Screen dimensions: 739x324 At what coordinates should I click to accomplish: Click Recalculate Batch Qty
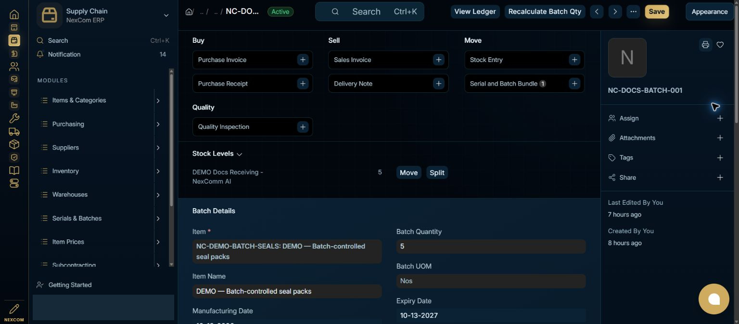(545, 12)
